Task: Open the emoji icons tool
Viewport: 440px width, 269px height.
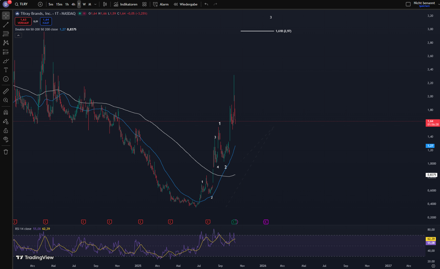Action: [6, 79]
